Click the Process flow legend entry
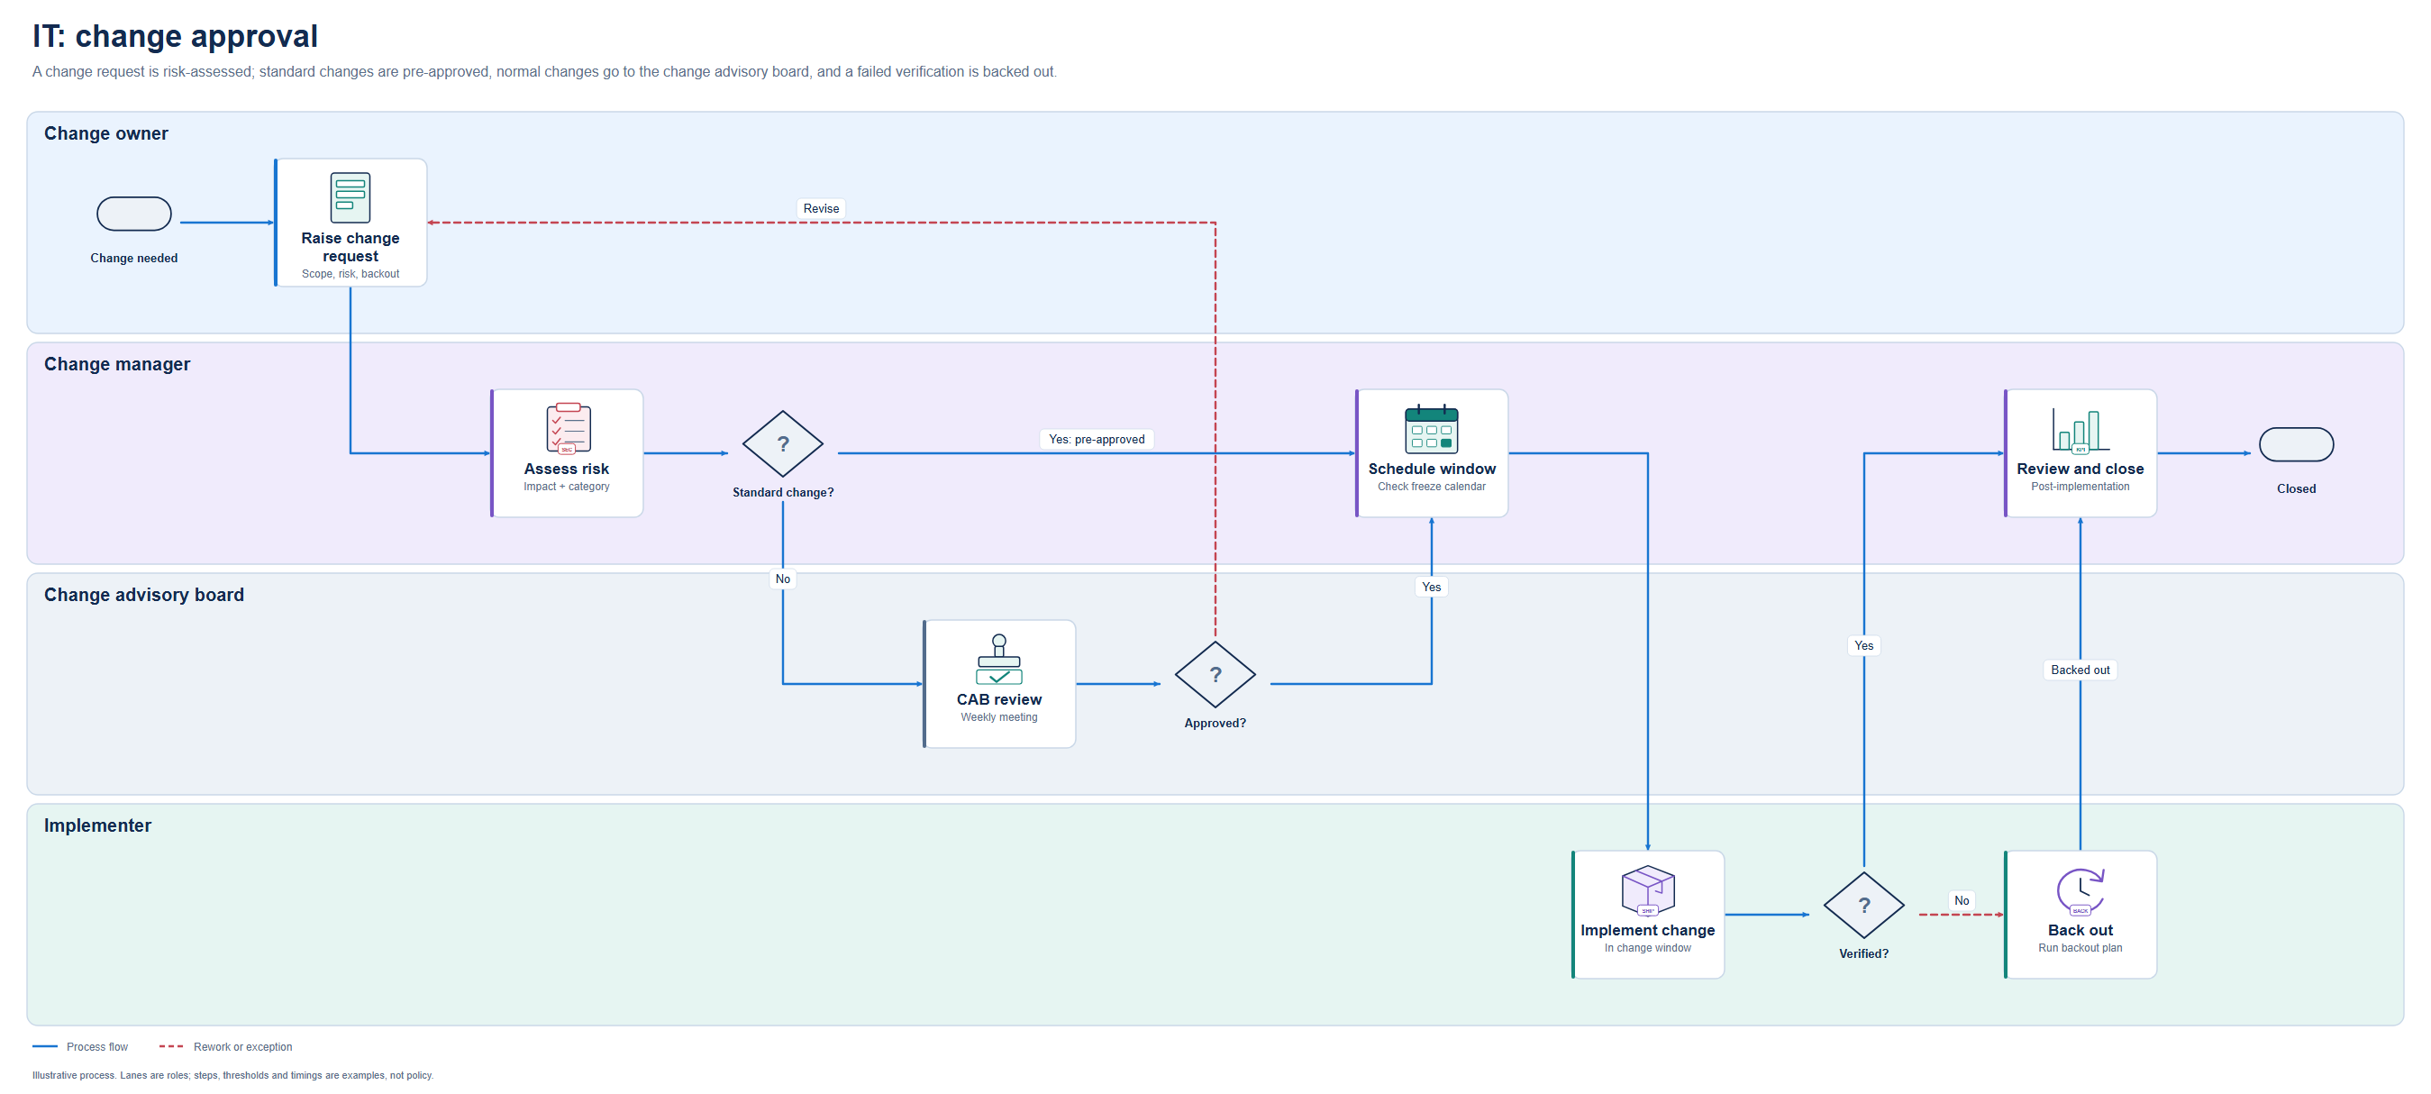2431x1094 pixels. (80, 1046)
